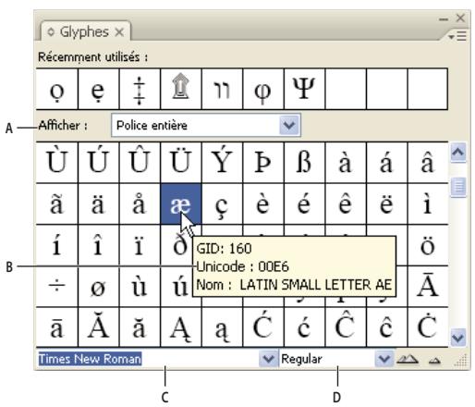Screen dimensions: 475x407
Task: Close the Glyphes tab with its X
Action: click(x=119, y=32)
